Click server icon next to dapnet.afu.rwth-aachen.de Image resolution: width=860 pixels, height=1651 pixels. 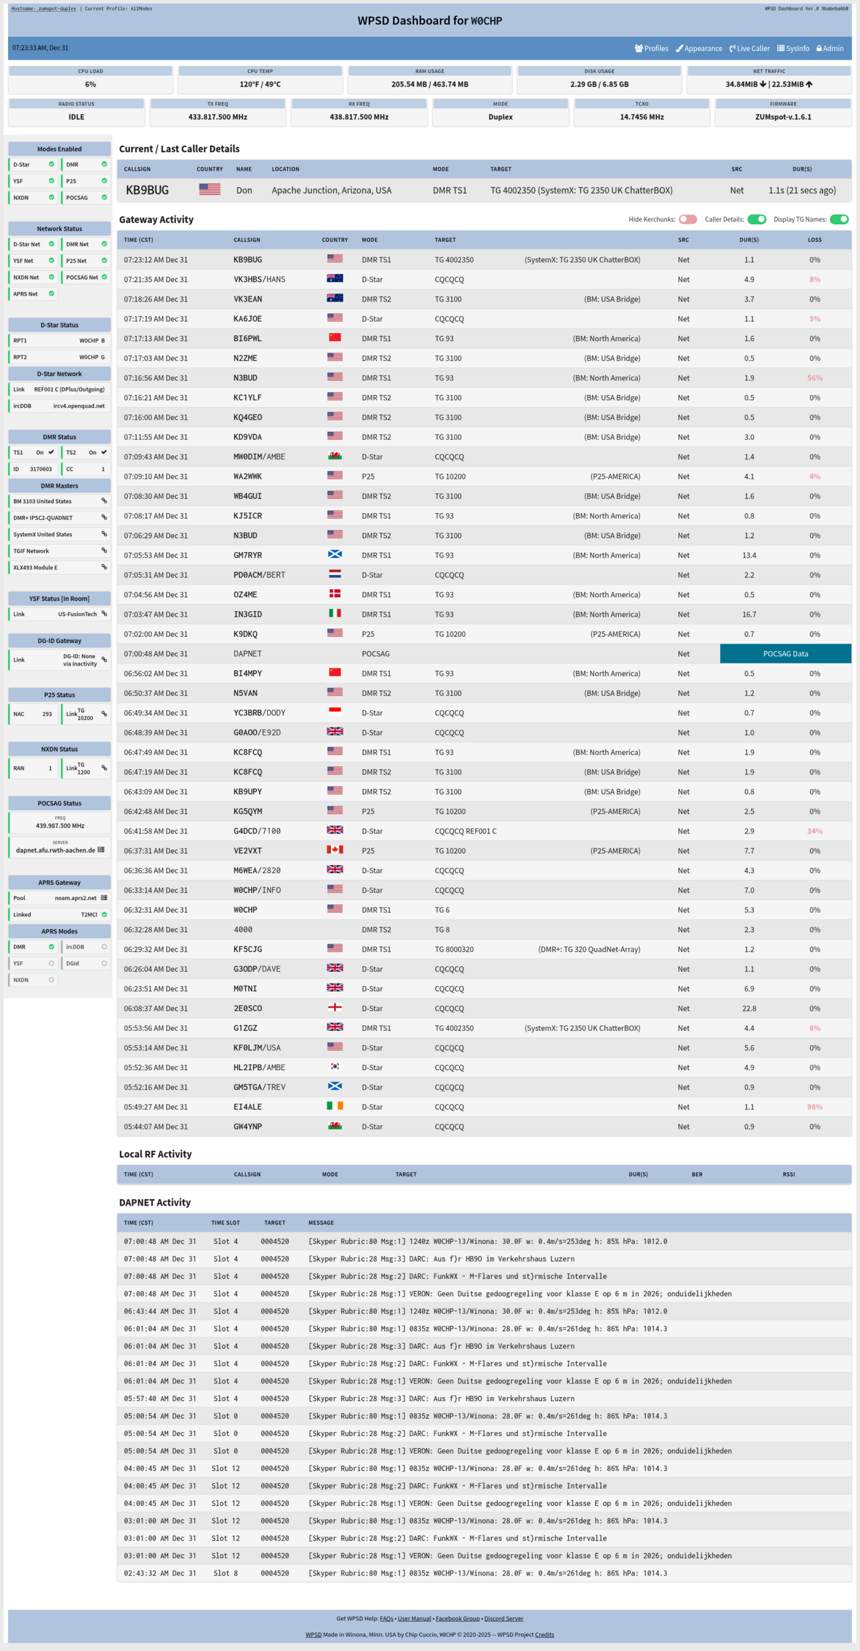point(101,850)
